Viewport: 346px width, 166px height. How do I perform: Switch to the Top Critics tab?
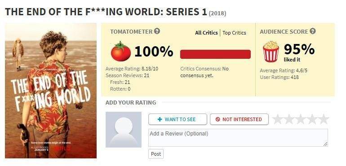click(x=234, y=33)
